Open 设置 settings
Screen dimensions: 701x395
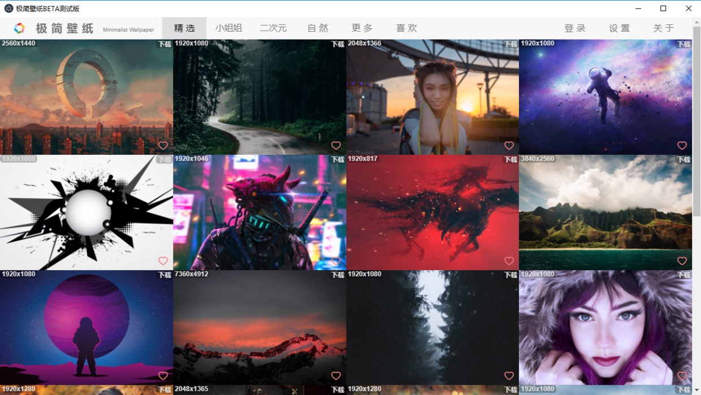click(x=620, y=28)
